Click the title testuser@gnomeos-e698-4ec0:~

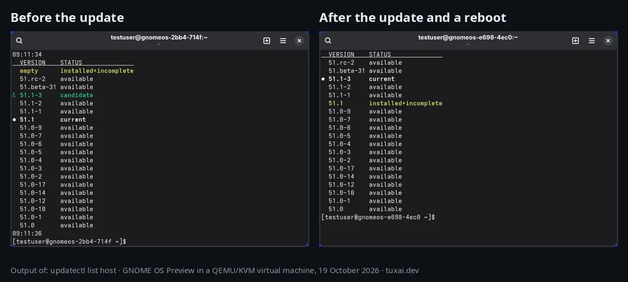coord(468,37)
